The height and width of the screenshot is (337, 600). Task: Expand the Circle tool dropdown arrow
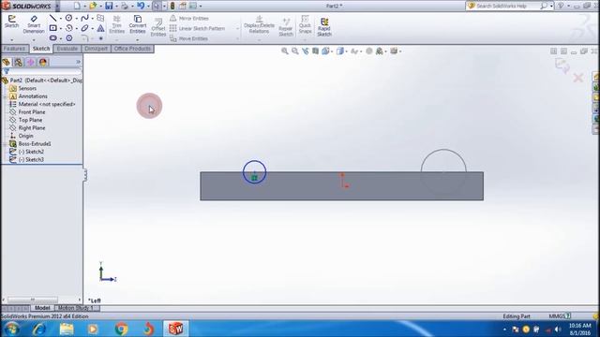(x=76, y=19)
